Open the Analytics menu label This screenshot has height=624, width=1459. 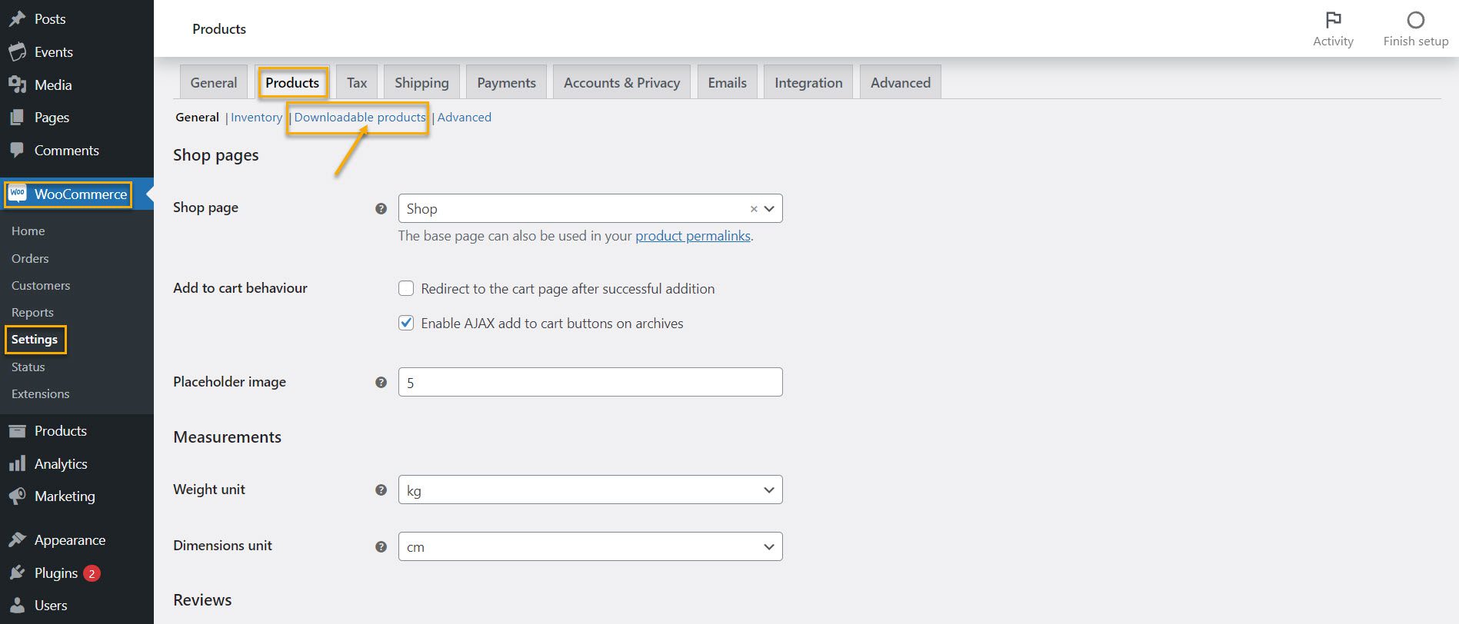pyautogui.click(x=61, y=463)
